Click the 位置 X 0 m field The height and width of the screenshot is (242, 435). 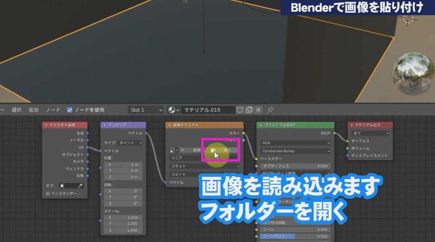pyautogui.click(x=123, y=164)
